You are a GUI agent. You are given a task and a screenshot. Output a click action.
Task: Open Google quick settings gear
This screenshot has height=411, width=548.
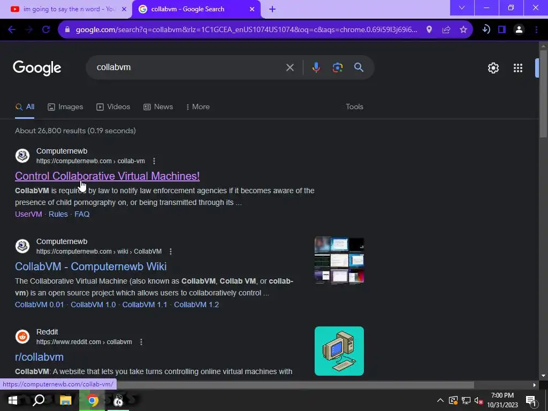tap(493, 68)
